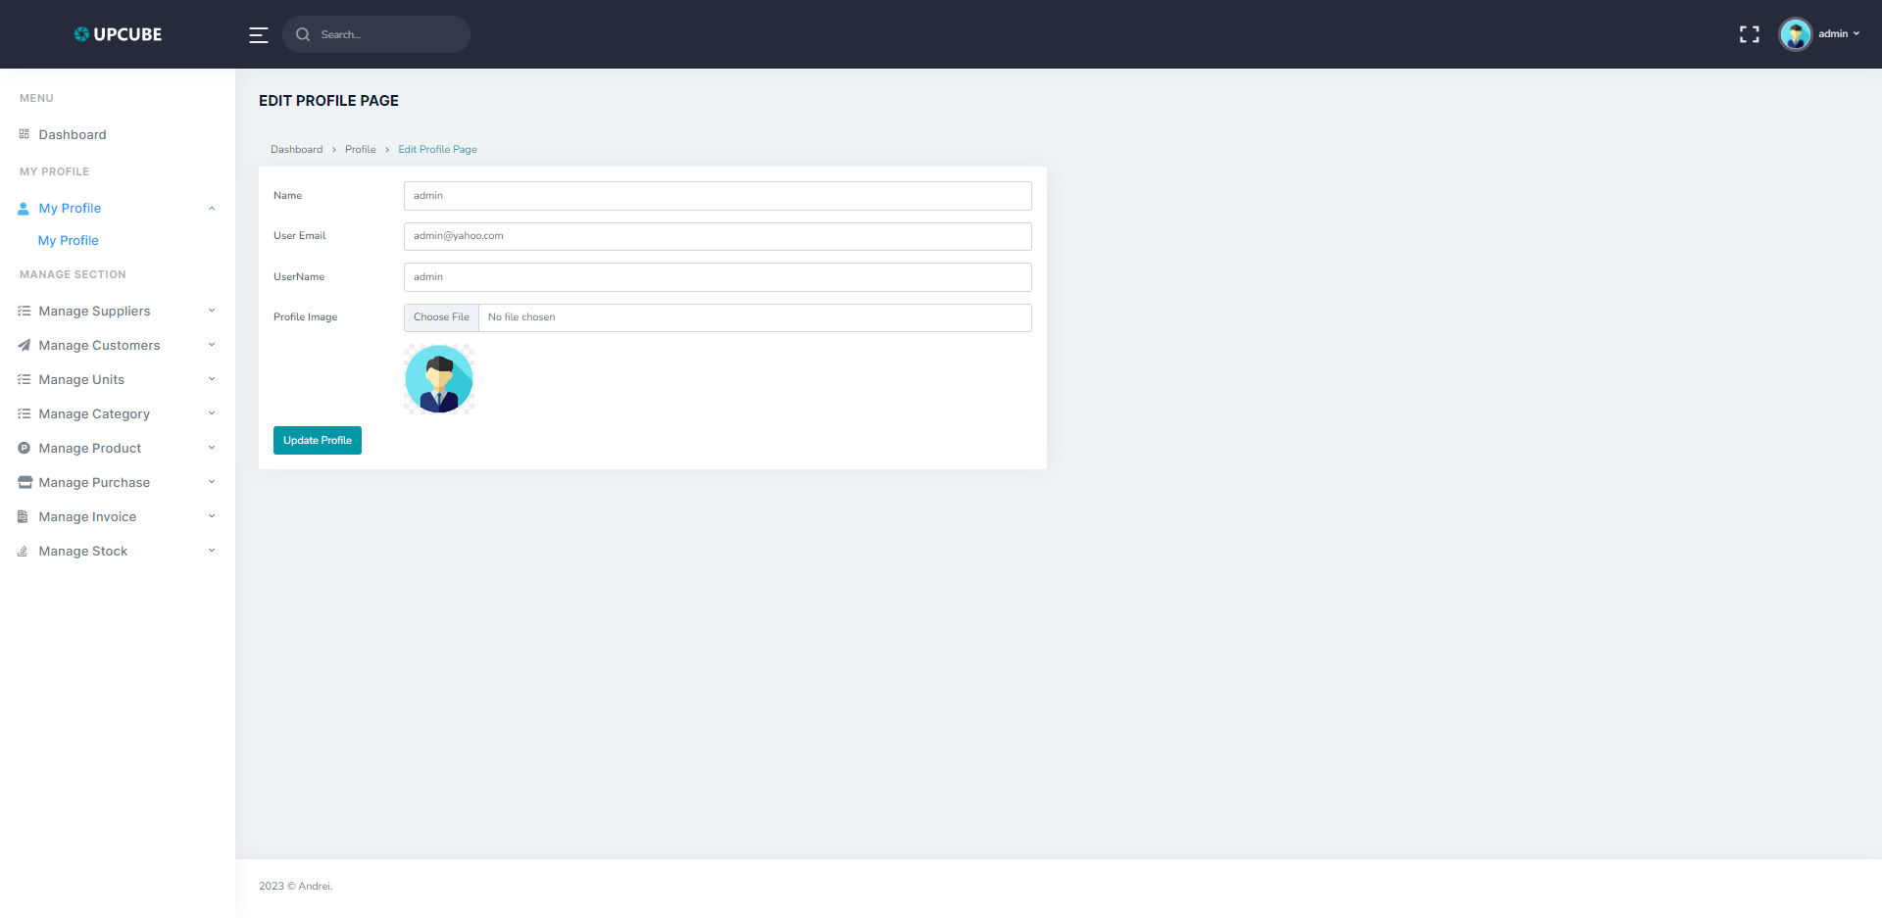Viewport: 1882px width, 918px height.
Task: Click the UPCUBE logo
Action: (118, 34)
